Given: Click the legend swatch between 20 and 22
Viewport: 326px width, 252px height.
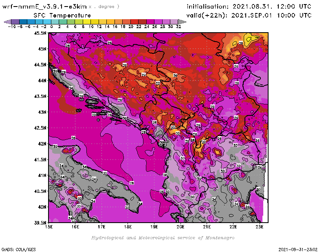Looking at the screenshot, I should (134, 22).
